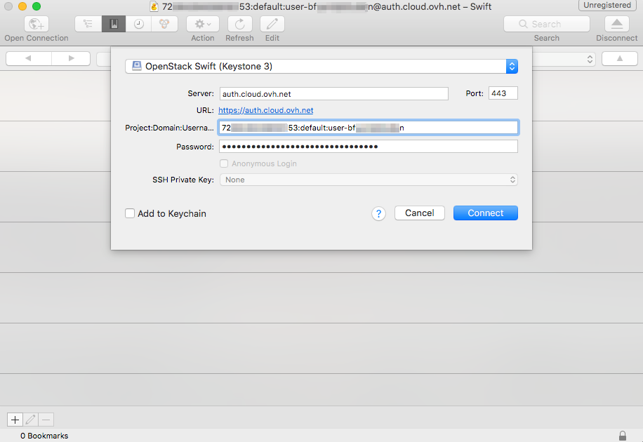Toggle the Anonymous Login checkbox

tap(224, 163)
